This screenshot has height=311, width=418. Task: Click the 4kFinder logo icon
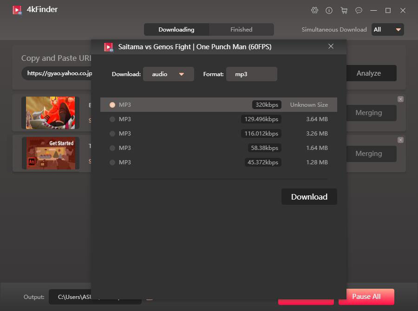tap(17, 9)
